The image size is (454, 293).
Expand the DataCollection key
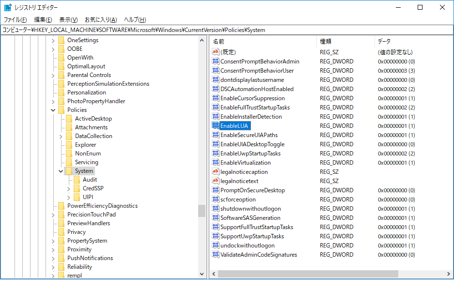(61, 137)
